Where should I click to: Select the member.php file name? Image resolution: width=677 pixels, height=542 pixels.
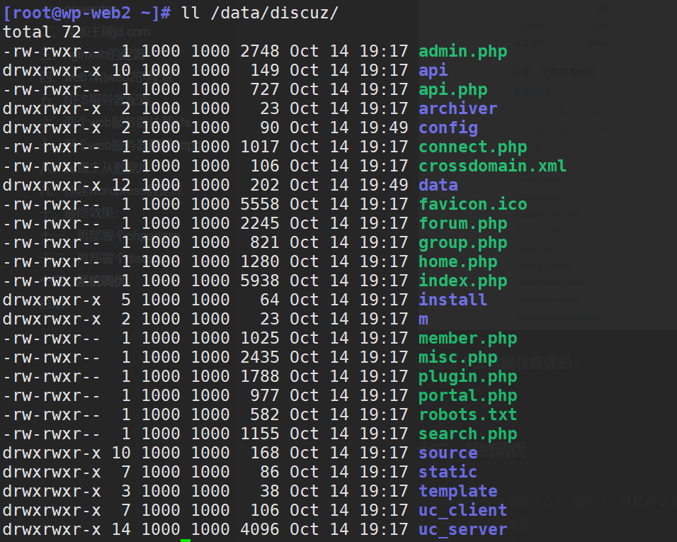[x=467, y=339]
